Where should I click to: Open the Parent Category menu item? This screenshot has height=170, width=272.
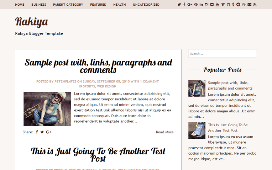pyautogui.click(x=68, y=5)
